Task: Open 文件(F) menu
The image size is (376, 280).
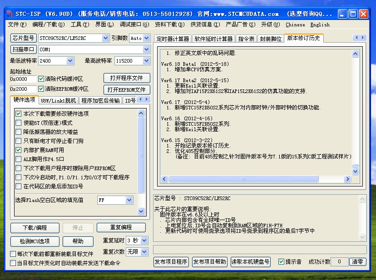Action: [x=17, y=25]
